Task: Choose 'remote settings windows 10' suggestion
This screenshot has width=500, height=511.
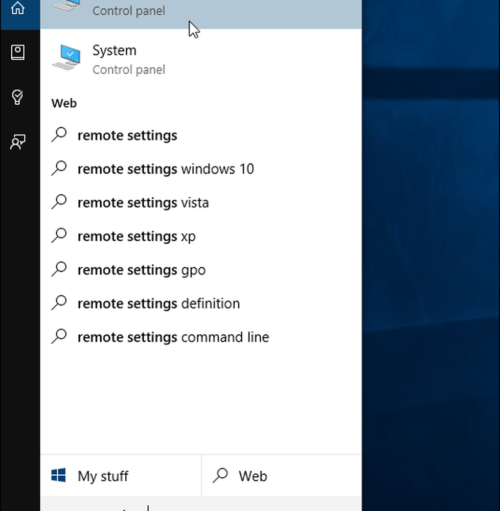Action: coord(165,169)
